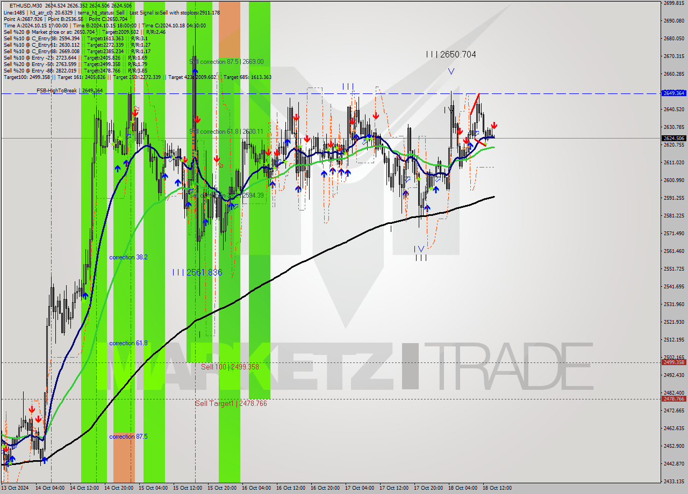Viewport: 688px width, 494px height.
Task: Click the red 2499.358 axis price tag
Action: tap(674, 362)
